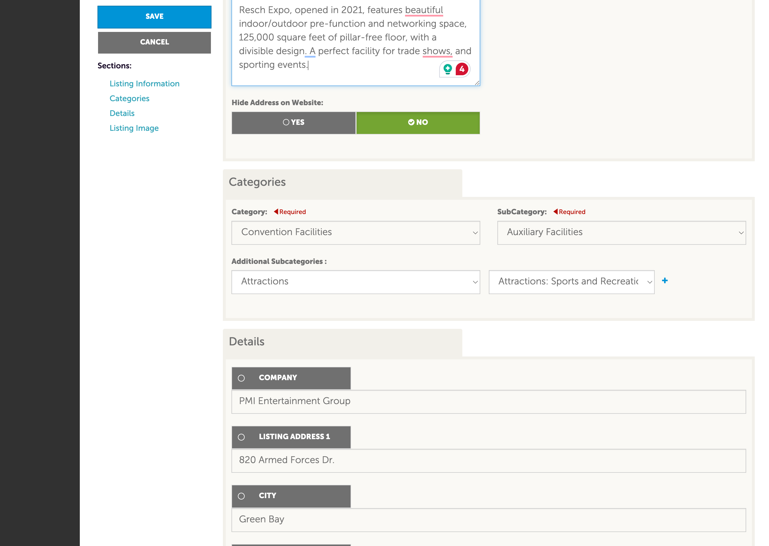Click the PMI Entertainment Group company field
The image size is (769, 546).
(488, 402)
